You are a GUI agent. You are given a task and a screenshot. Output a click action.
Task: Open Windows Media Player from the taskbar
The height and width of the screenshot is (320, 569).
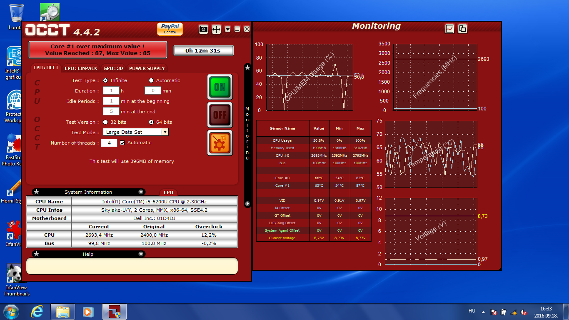point(88,312)
